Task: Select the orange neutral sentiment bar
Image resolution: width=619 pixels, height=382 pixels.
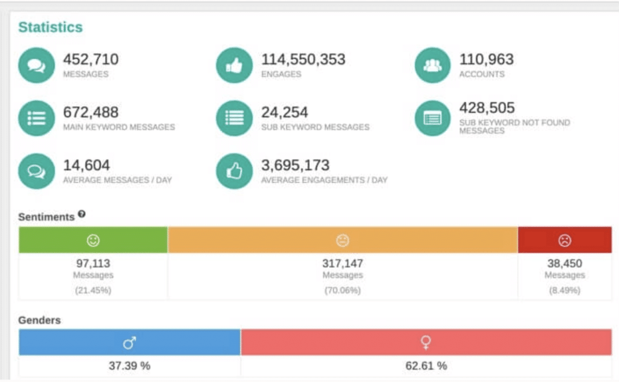Action: [x=343, y=240]
